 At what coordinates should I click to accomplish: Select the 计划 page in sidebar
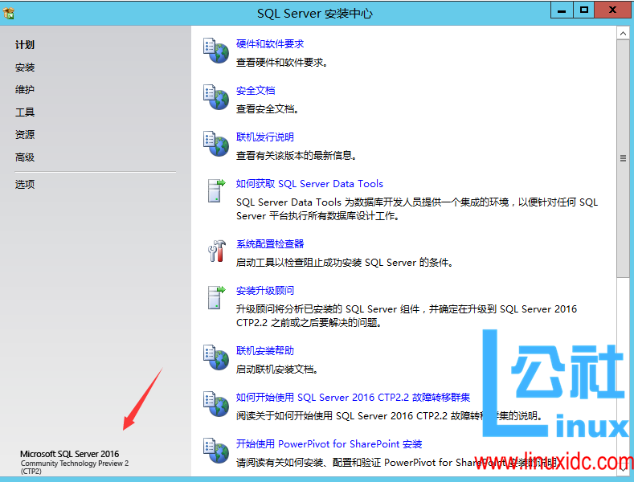25,45
